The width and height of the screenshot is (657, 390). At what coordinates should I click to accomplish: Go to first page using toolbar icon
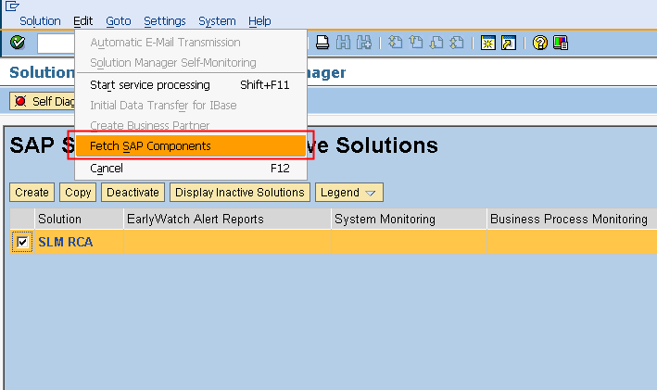(396, 43)
